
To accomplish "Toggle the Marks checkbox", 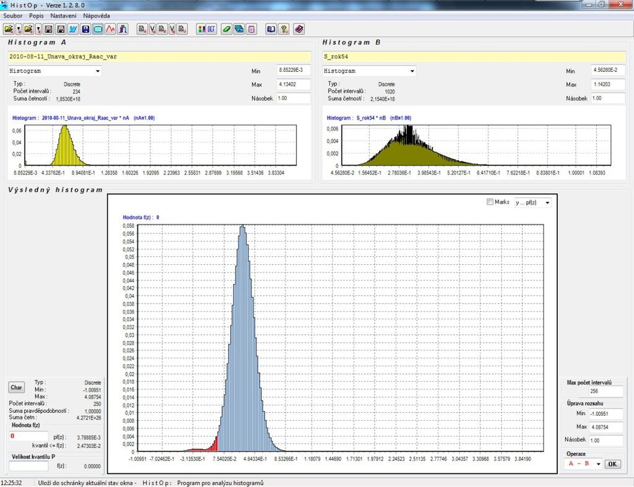I will pos(490,202).
